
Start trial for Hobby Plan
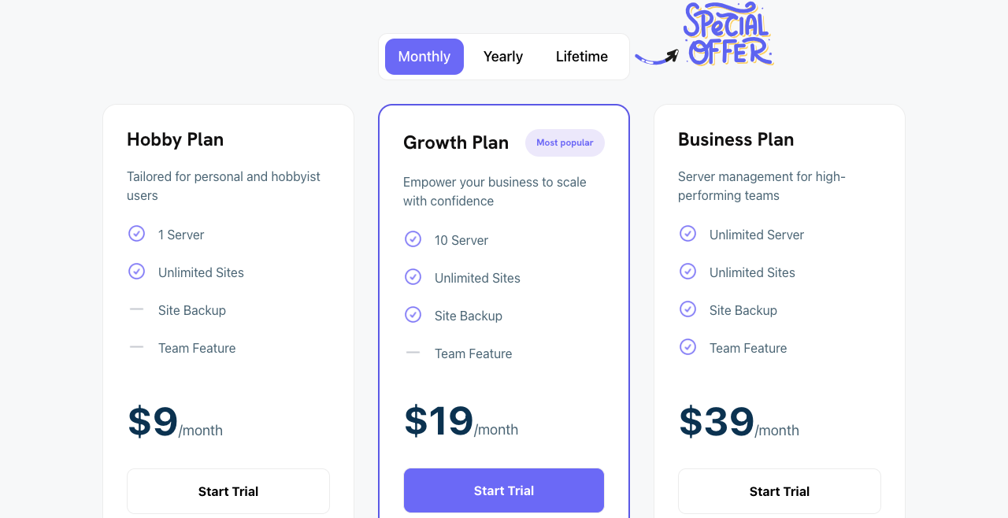click(228, 491)
